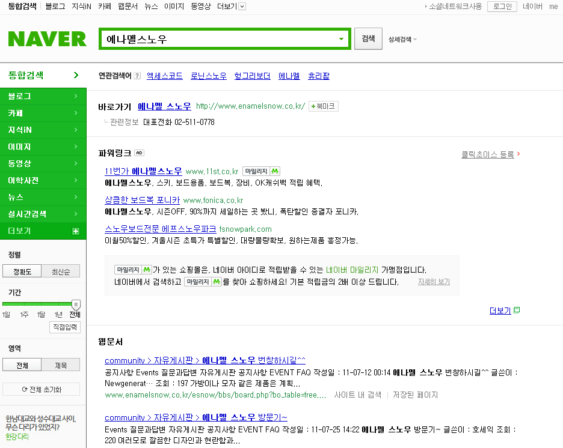
Task: Open 스노우보드전문 에프스노우파크 link
Action: click(161, 229)
